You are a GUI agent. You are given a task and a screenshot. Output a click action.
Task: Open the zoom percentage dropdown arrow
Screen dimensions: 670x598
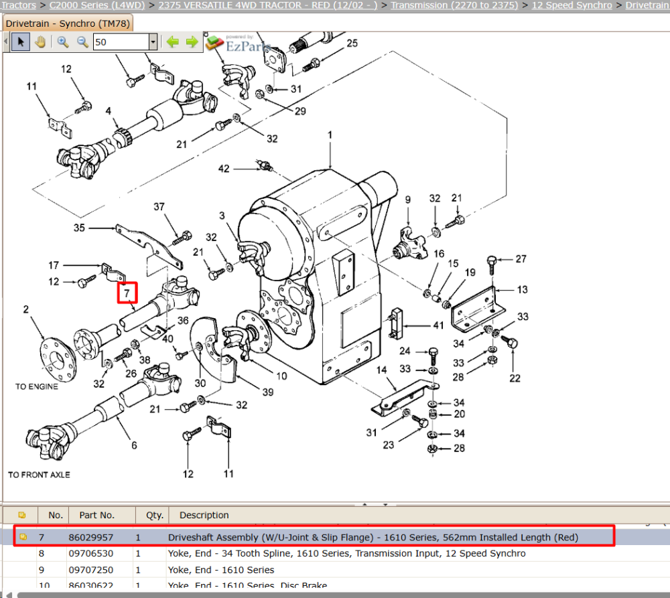153,42
